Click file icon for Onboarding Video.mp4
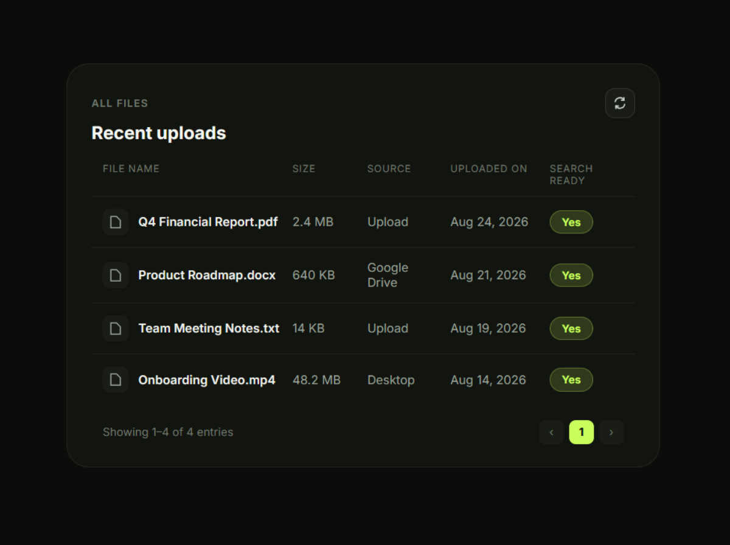This screenshot has height=545, width=730. (116, 380)
